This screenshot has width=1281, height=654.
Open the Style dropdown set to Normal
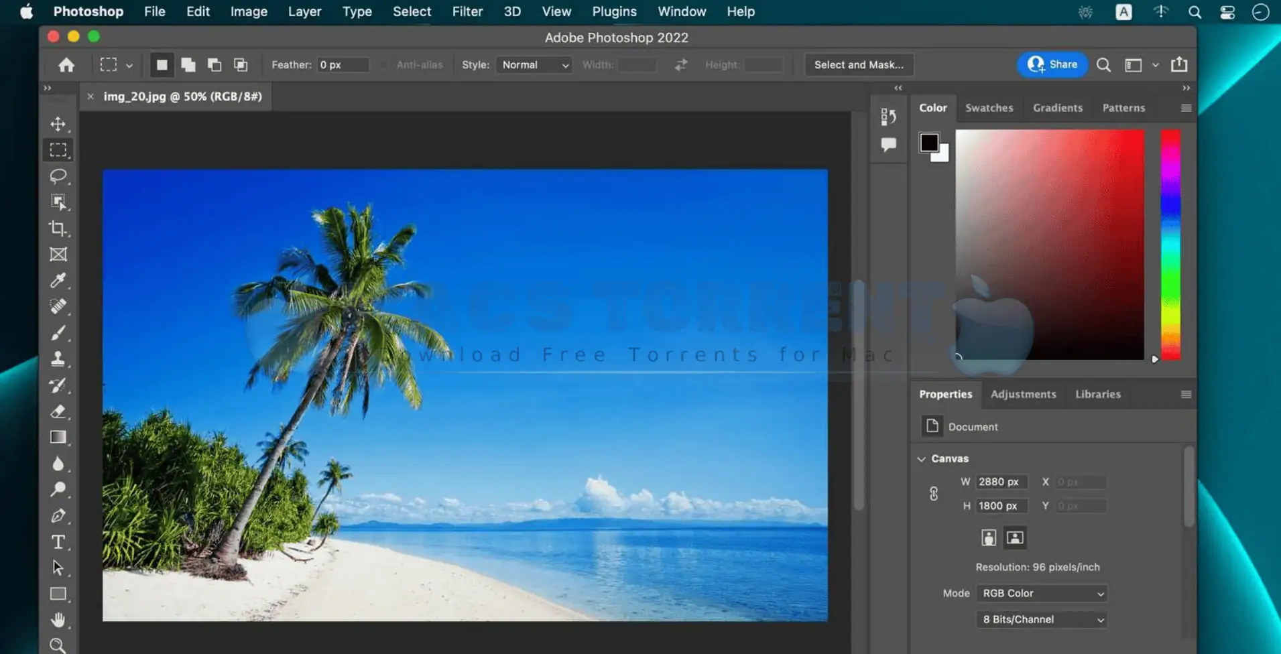[534, 65]
